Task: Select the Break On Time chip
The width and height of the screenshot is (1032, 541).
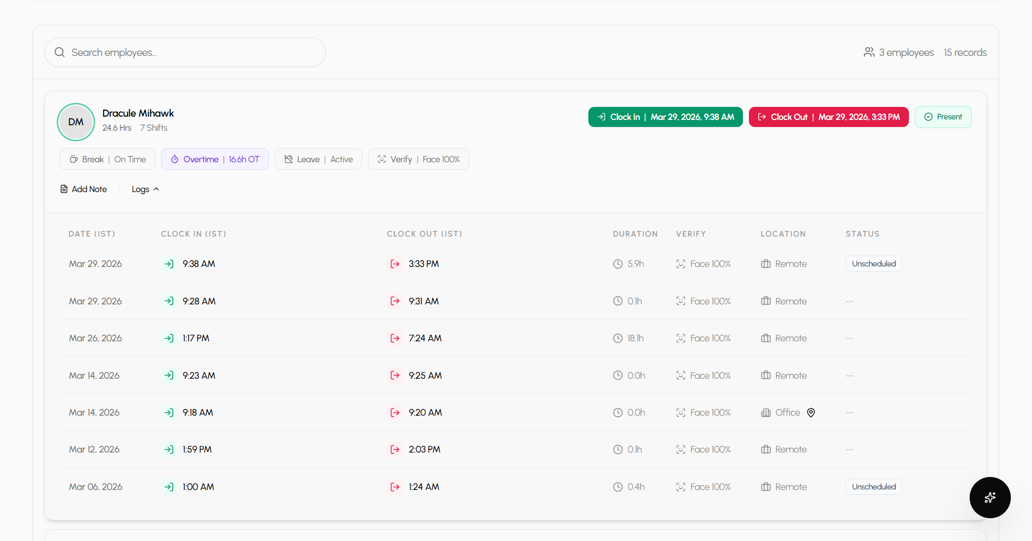Action: point(107,160)
